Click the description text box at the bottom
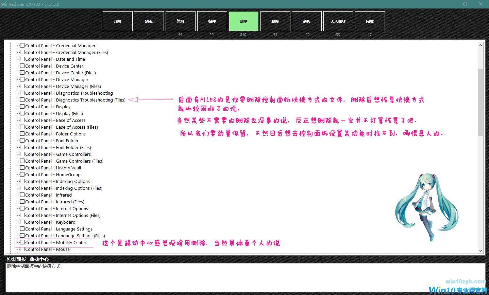The height and width of the screenshot is (295, 489). (x=245, y=277)
